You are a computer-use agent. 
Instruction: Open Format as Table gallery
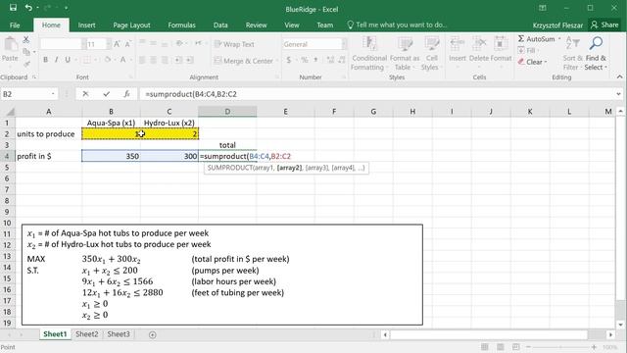[405, 54]
